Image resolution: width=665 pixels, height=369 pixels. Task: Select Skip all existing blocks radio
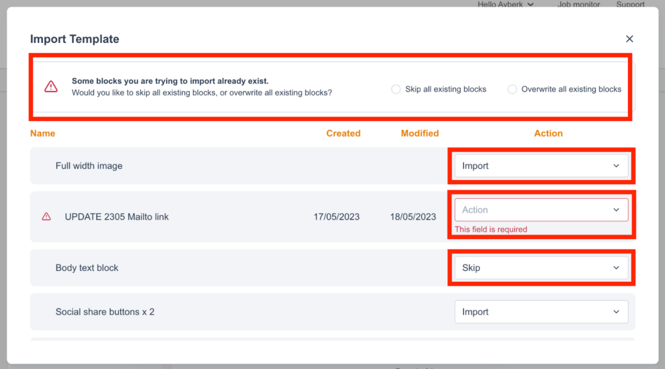pyautogui.click(x=395, y=89)
